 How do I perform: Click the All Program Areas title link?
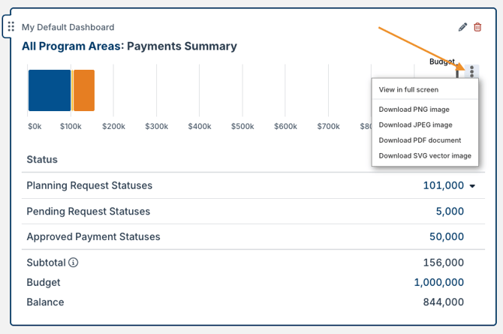[71, 47]
